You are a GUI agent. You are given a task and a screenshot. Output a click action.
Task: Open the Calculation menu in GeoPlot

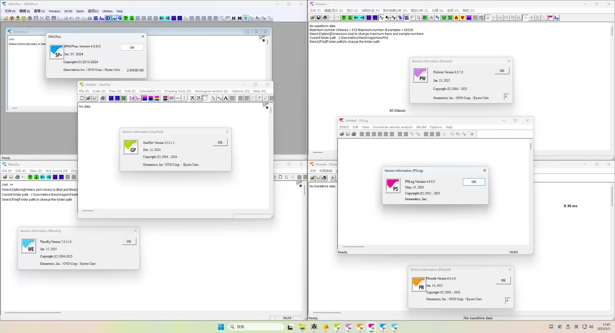coord(150,91)
